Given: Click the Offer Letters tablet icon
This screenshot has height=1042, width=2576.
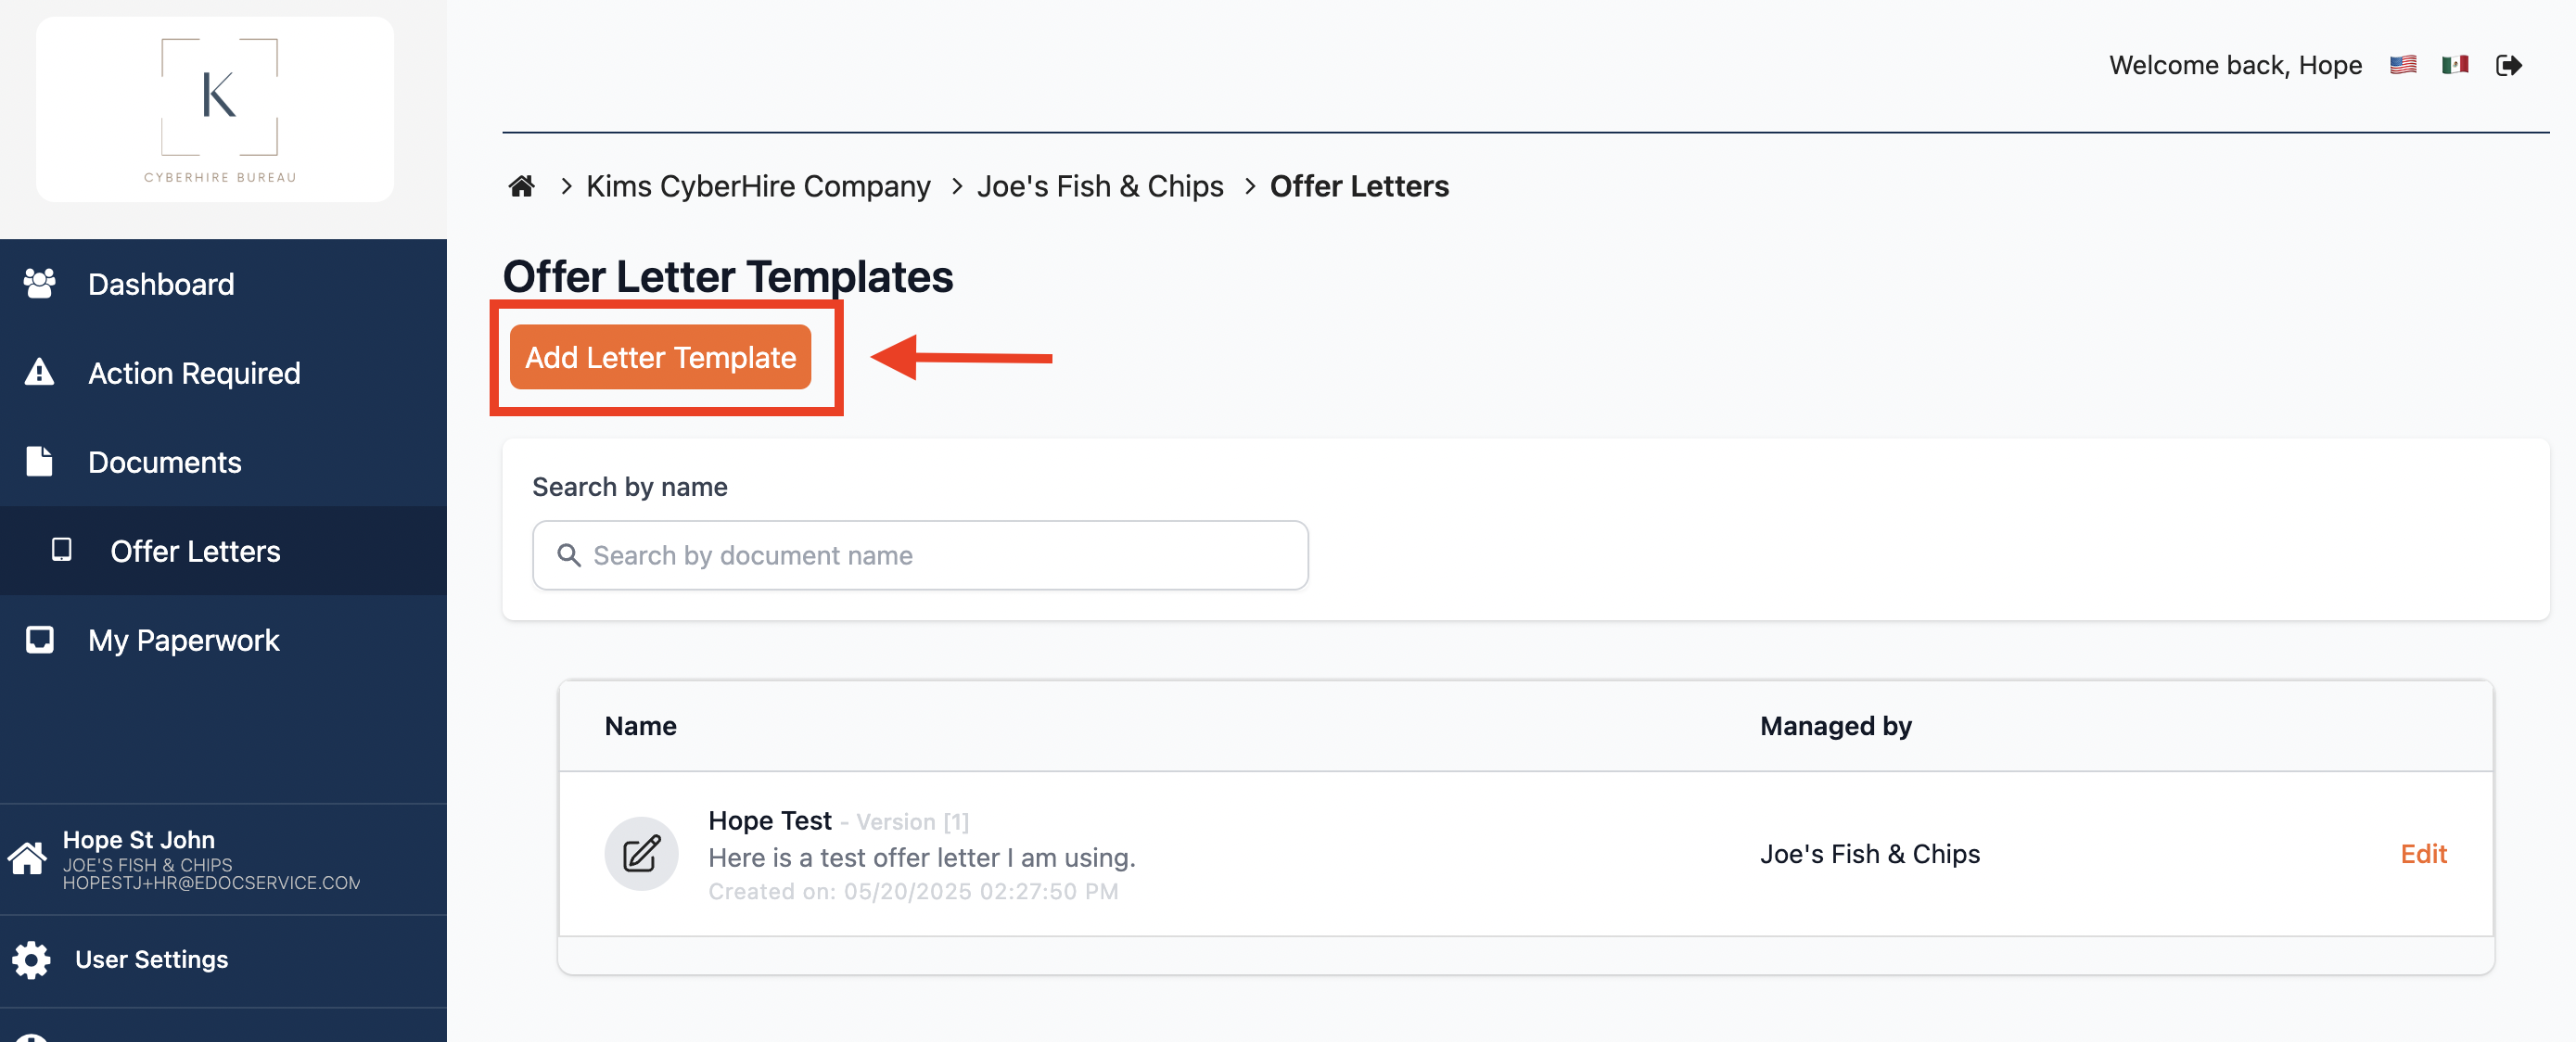Looking at the screenshot, I should 61,550.
